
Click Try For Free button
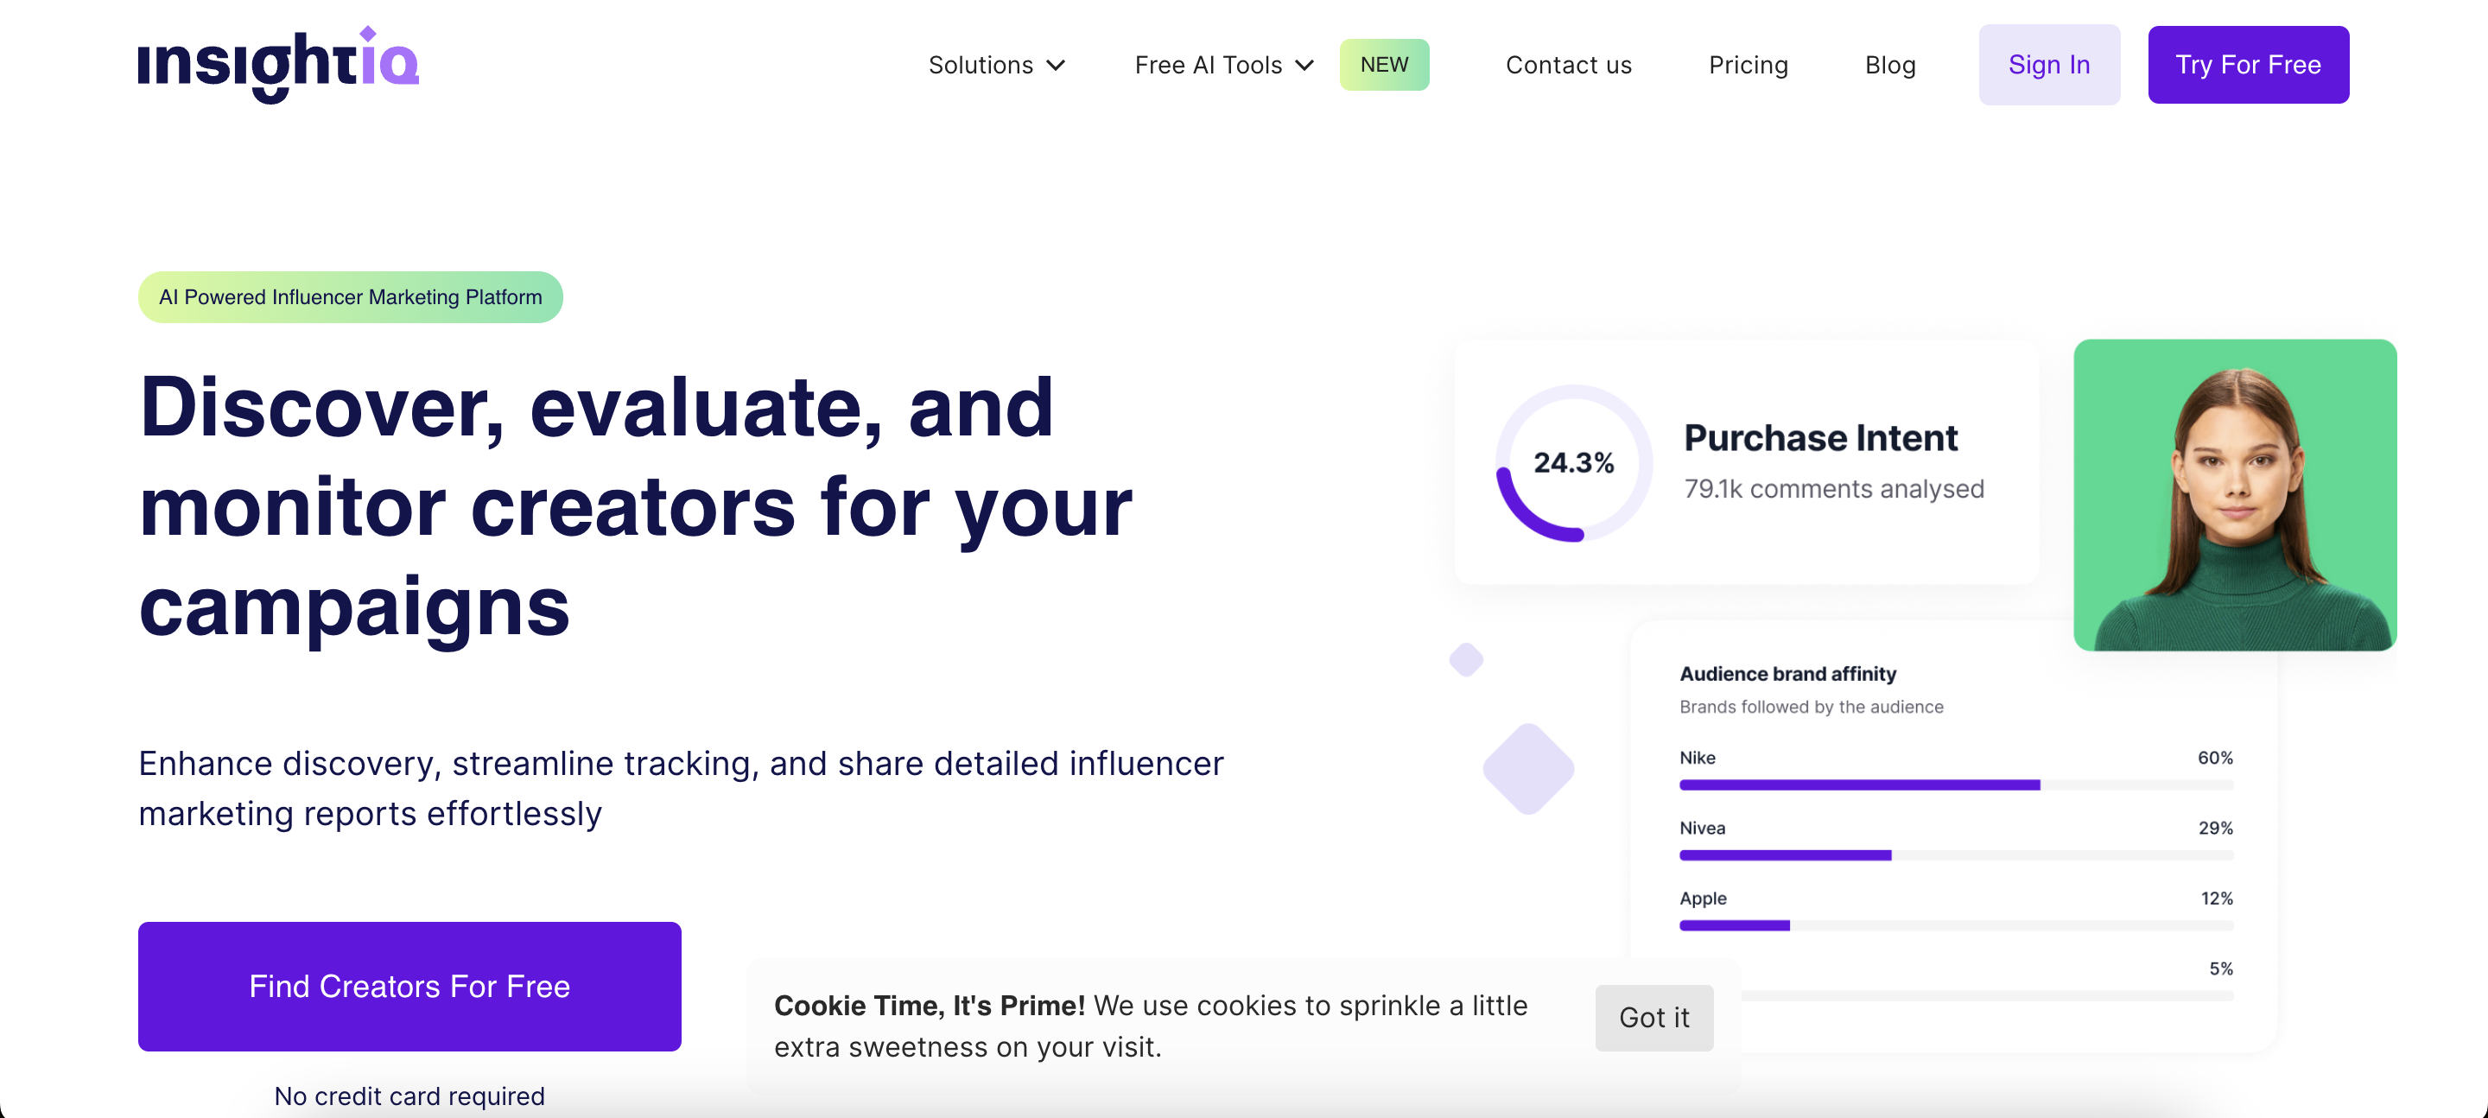2248,65
